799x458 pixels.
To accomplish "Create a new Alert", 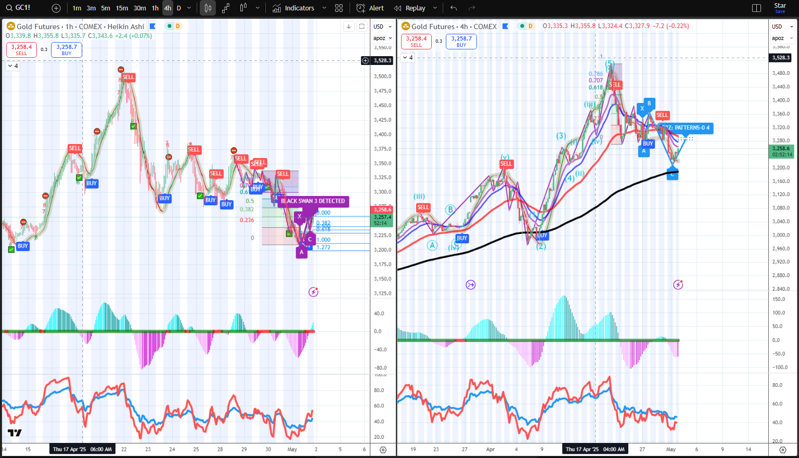I will [370, 8].
